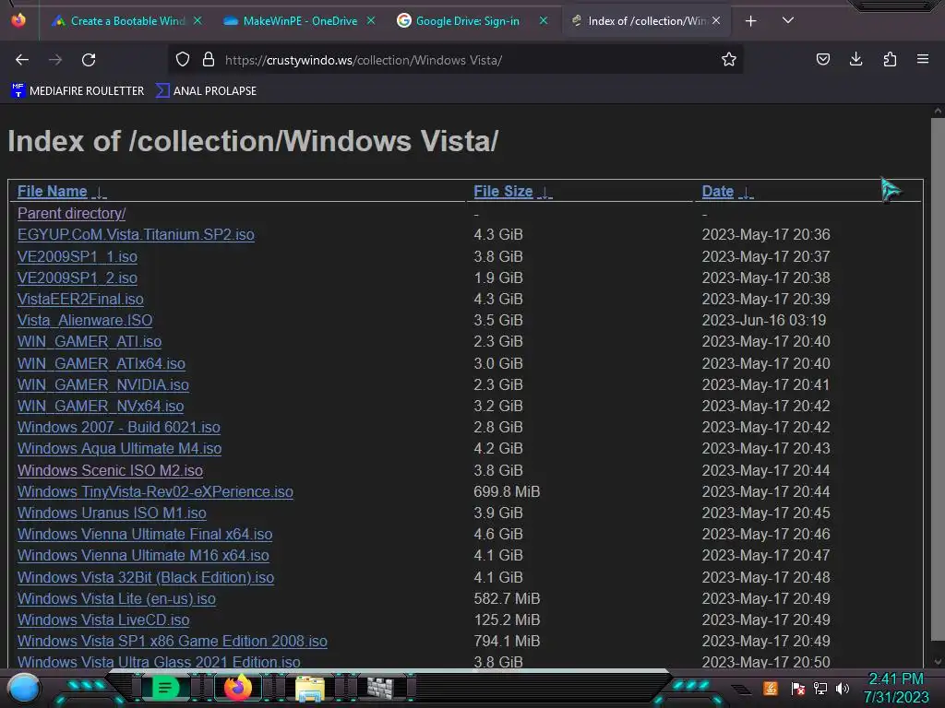945x708 pixels.
Task: Download Windows Scenic ISO M2.iso
Action: tap(111, 470)
